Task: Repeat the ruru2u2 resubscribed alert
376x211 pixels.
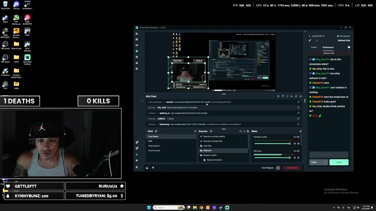Action: pyautogui.click(x=298, y=102)
